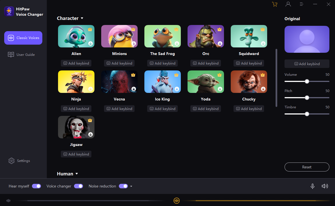The image size is (335, 206).
Task: Add keybind for Alien
Action: pos(76,63)
